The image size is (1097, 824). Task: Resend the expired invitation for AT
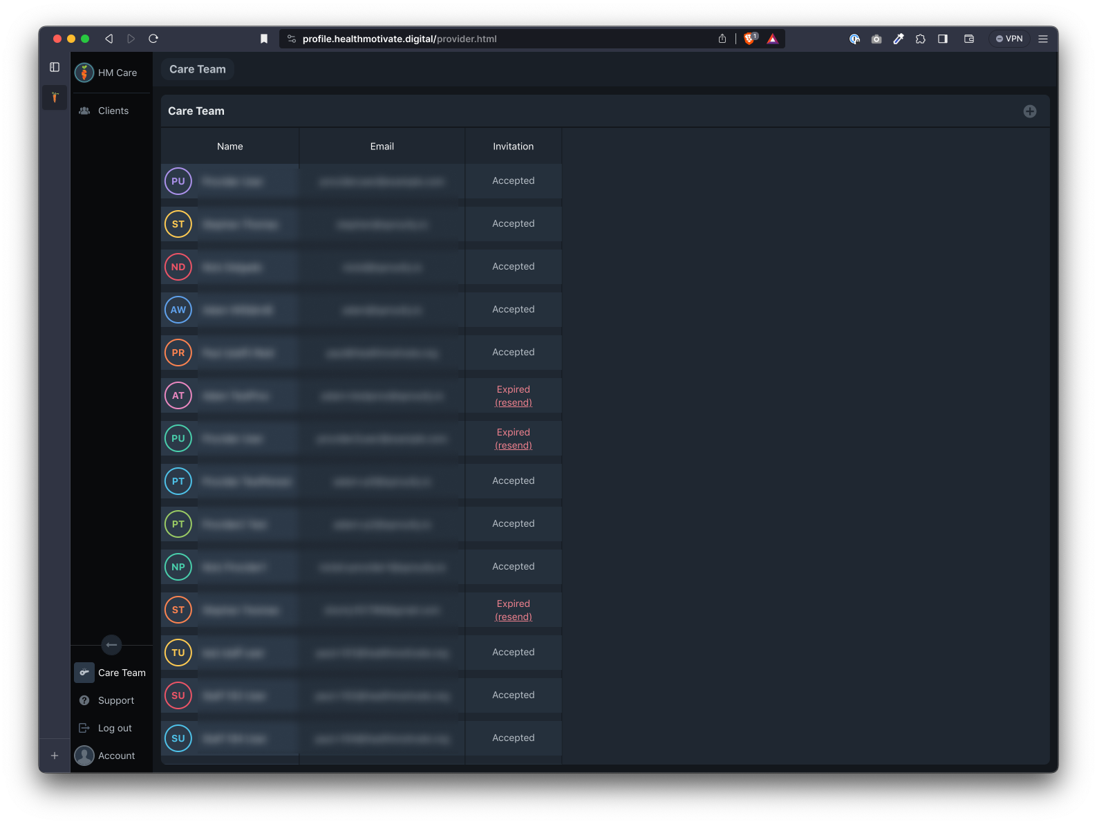[514, 402]
